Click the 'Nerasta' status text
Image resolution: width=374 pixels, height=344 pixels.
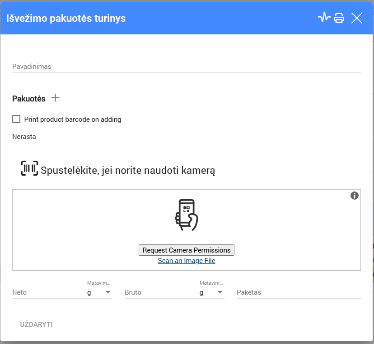pyautogui.click(x=24, y=137)
